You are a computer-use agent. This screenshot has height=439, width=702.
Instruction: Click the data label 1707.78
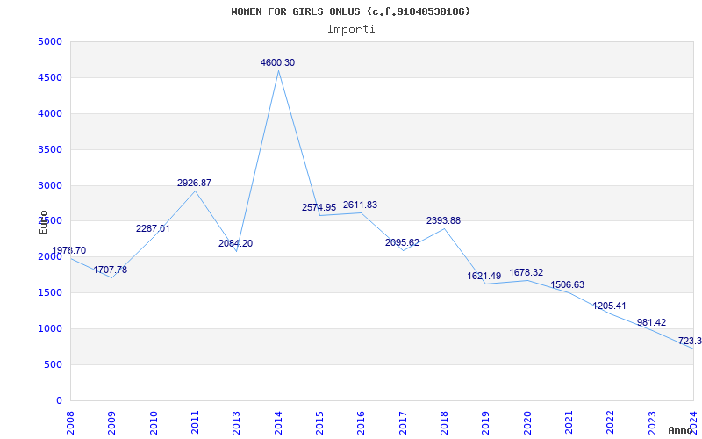111,270
